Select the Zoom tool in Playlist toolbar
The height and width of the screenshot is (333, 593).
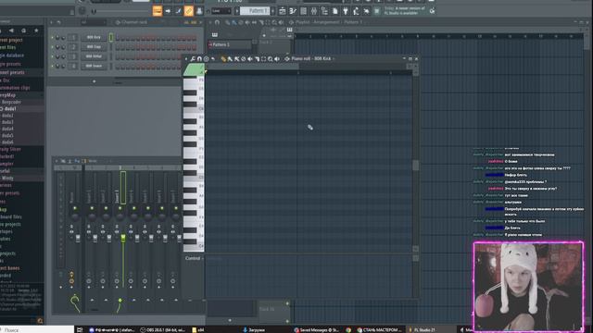click(274, 22)
